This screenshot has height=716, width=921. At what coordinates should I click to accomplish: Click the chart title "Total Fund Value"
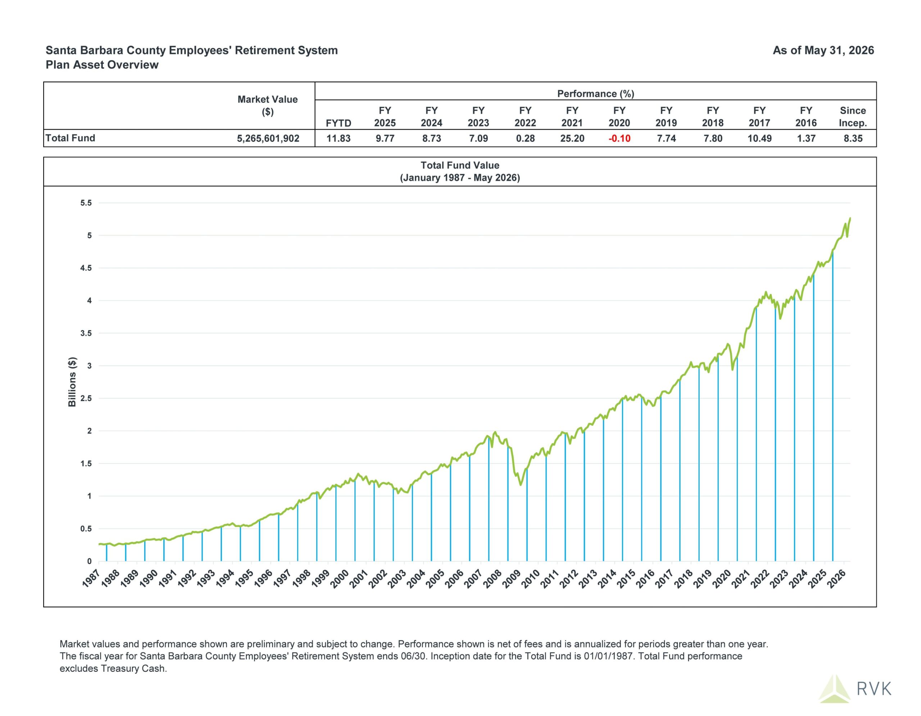tap(460, 165)
